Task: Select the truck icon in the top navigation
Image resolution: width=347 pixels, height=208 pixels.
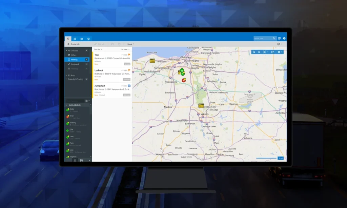Action: (x=75, y=39)
